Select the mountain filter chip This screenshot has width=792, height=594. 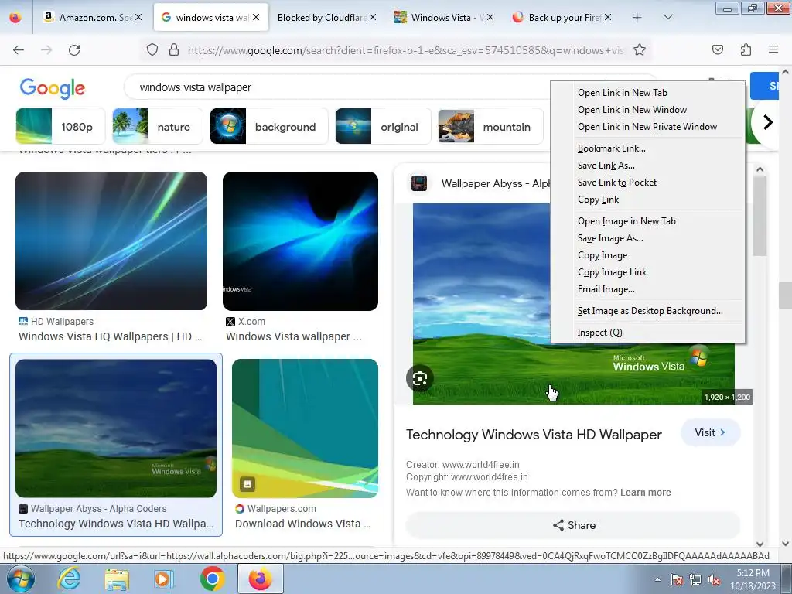point(490,126)
